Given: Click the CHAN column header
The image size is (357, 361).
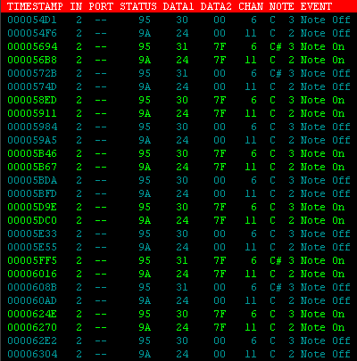Looking at the screenshot, I should coord(251,6).
